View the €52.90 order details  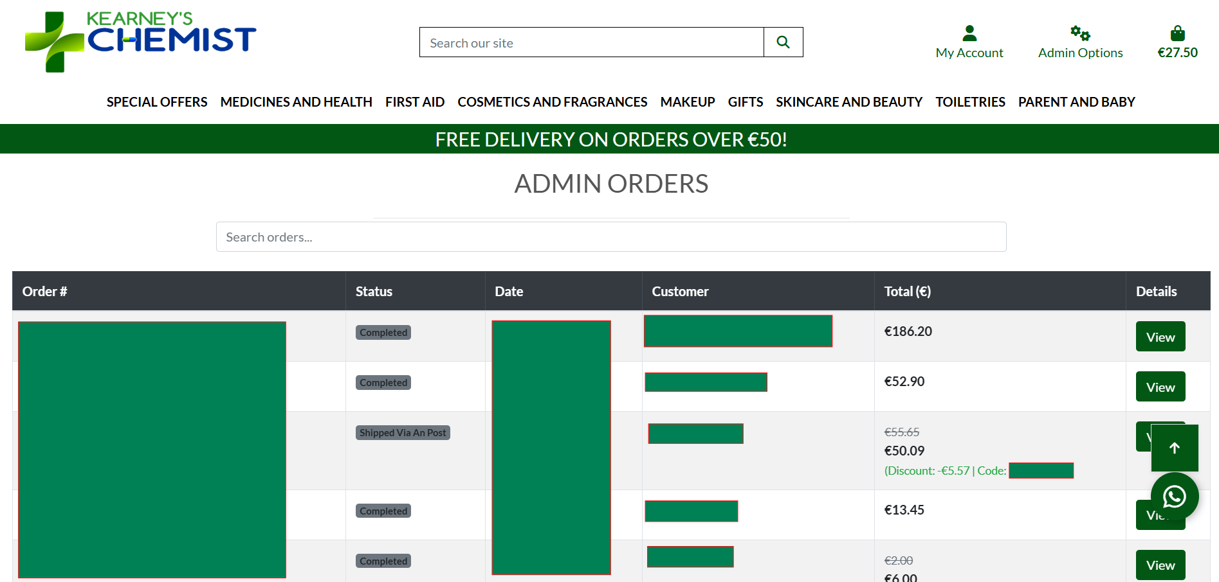pos(1160,386)
